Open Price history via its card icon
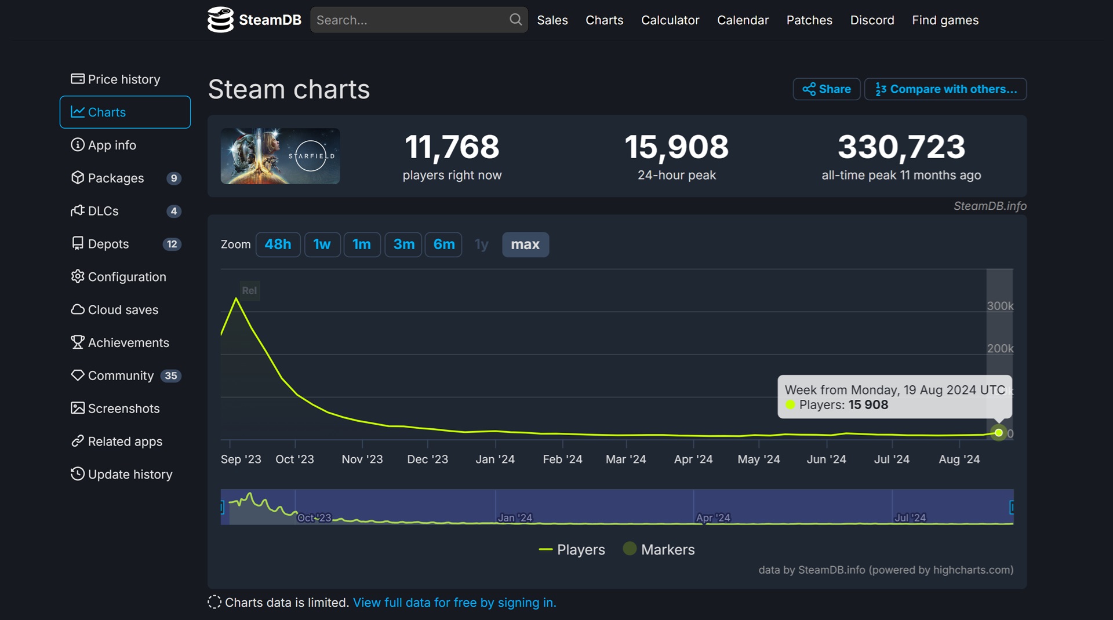 point(78,79)
